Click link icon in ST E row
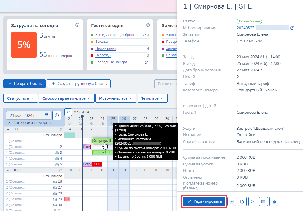The width and height of the screenshot is (303, 211). click(60, 129)
